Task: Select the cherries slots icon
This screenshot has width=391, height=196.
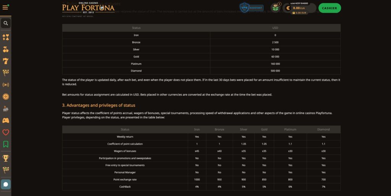Action: pyautogui.click(x=6, y=49)
